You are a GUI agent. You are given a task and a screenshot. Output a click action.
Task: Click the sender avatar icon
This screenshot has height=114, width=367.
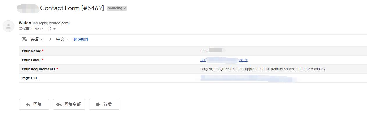8,26
